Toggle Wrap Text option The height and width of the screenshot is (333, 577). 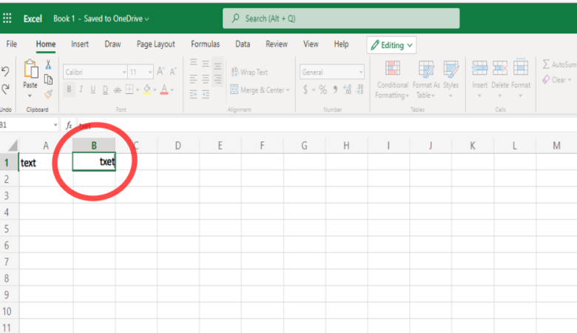[249, 73]
